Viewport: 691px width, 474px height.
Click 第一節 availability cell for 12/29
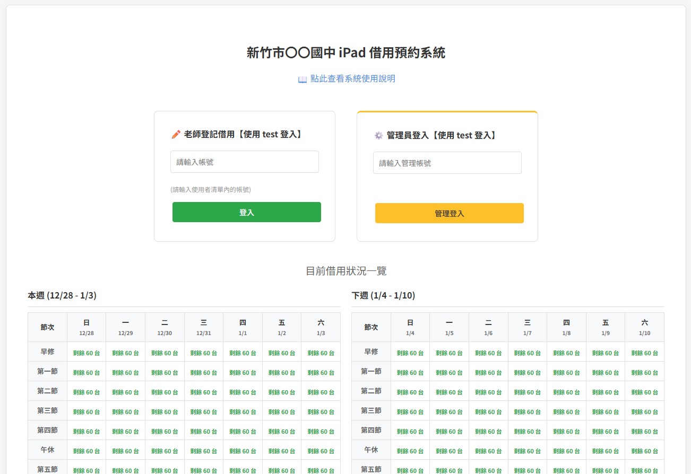126,372
